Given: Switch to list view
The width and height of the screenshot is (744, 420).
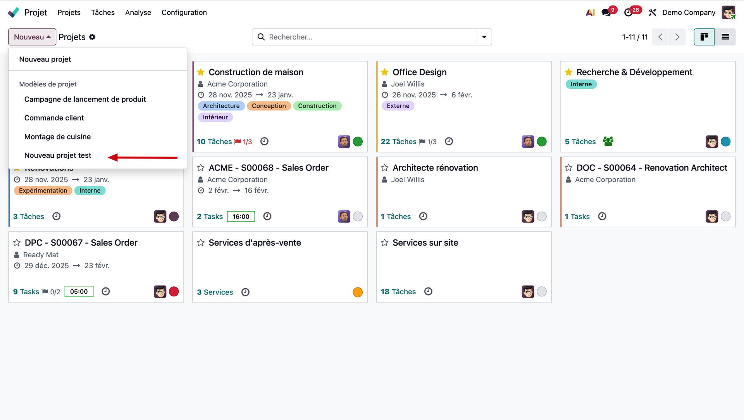Looking at the screenshot, I should 725,37.
